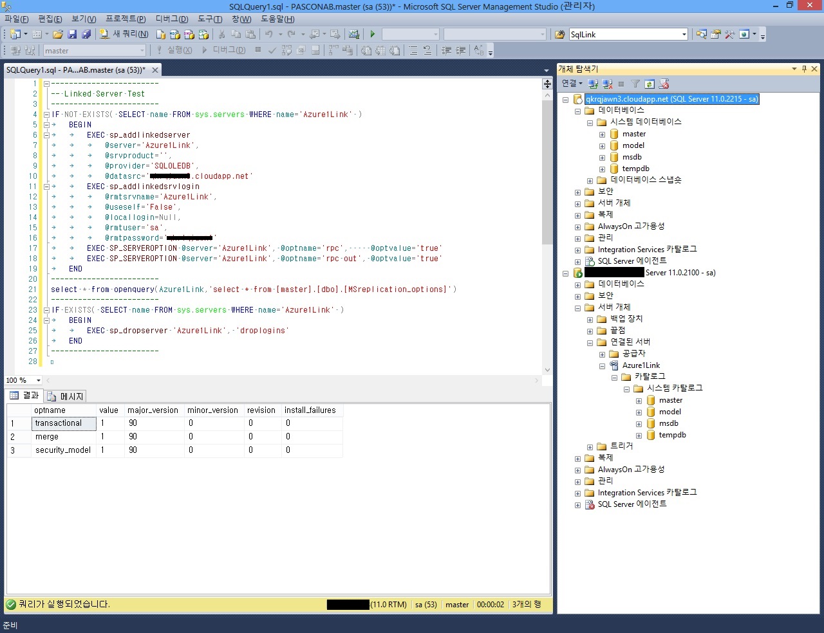Click the Disconnect icon in Object Explorer

[607, 84]
